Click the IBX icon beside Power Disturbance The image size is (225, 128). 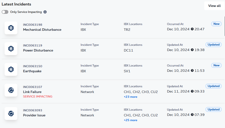(x=11, y=49)
